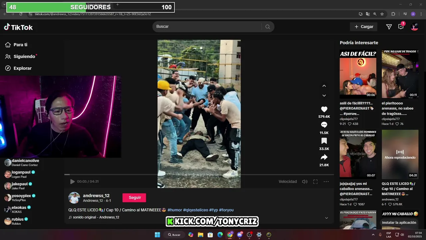
Task: Open the TikTok profile avatar menu
Action: 414,27
